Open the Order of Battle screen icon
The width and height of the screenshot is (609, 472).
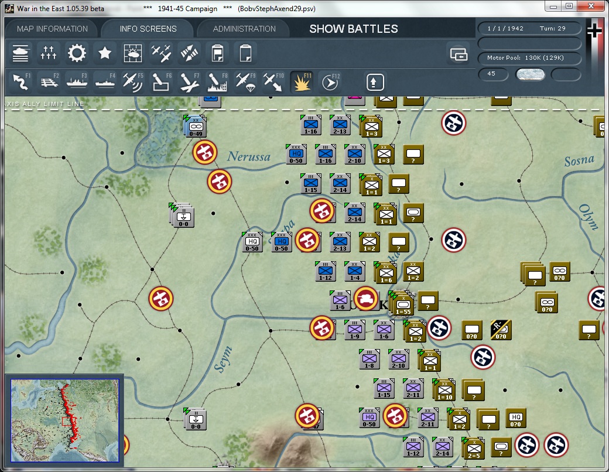point(20,53)
